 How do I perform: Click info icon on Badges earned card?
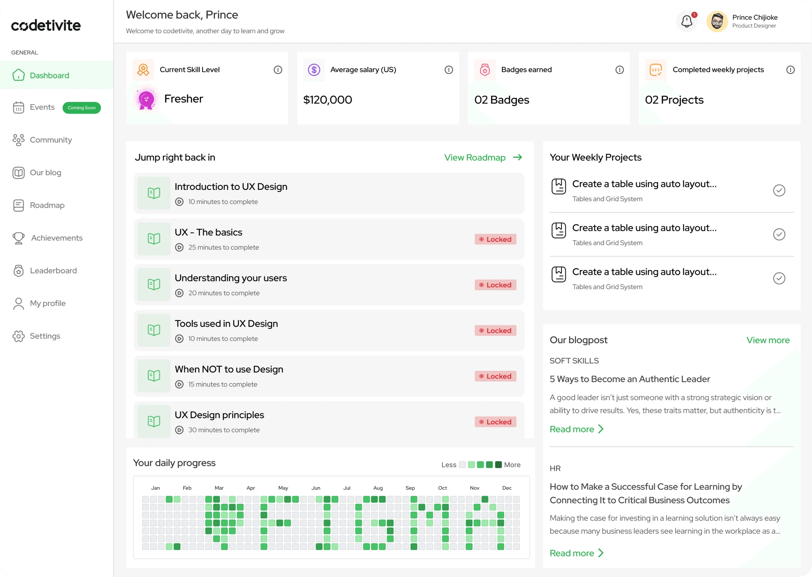click(x=619, y=70)
